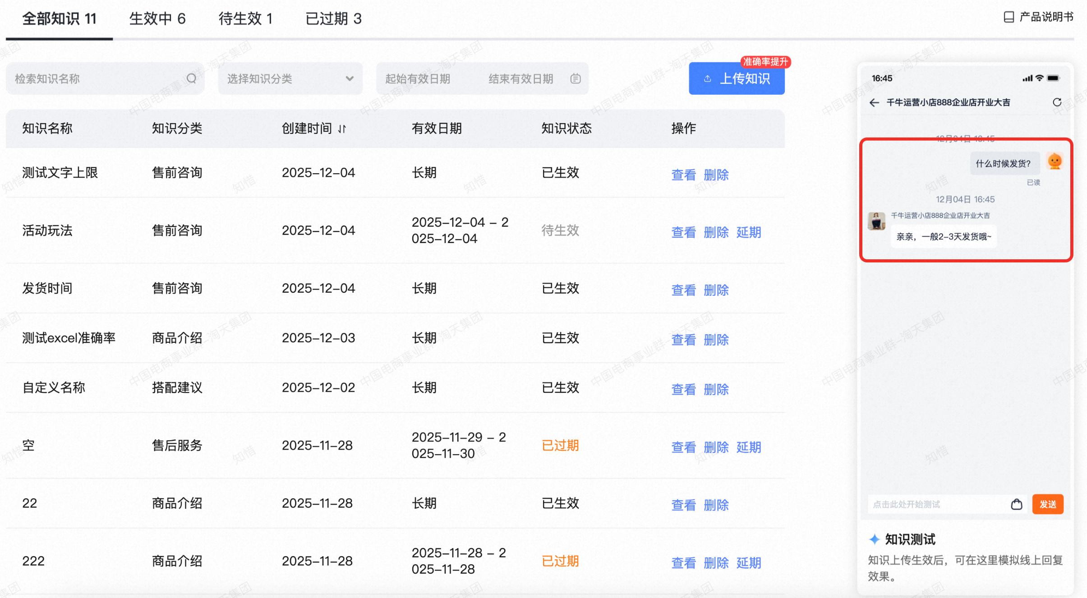Screen dimensions: 1087x598
Task: Click the search magnifier icon in knowledge name field
Action: tap(192, 78)
